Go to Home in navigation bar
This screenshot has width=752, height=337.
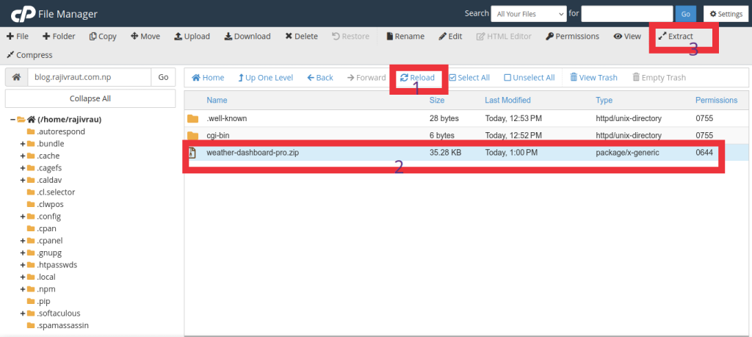[208, 78]
